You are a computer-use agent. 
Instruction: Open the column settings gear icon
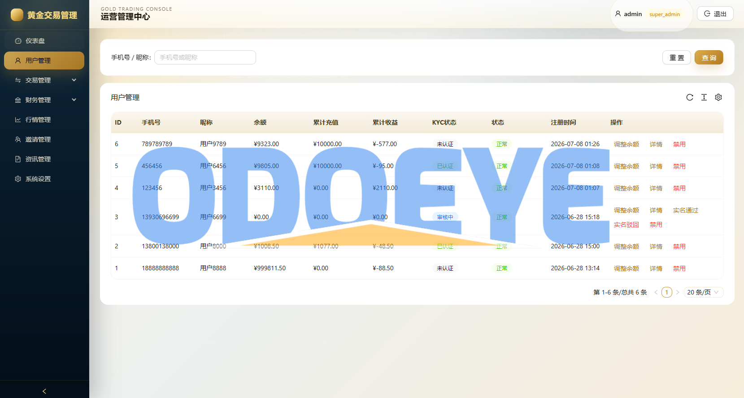(x=718, y=97)
